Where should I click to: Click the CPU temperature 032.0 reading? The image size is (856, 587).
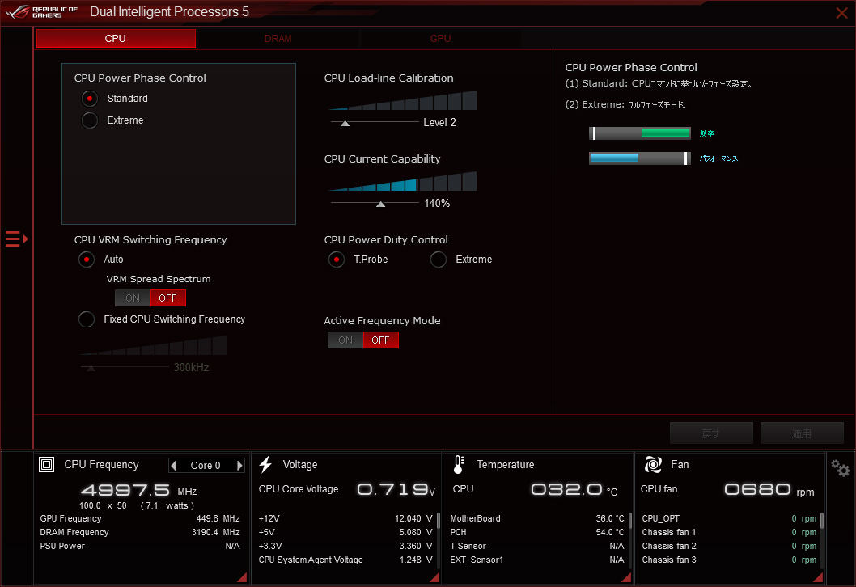click(x=574, y=490)
